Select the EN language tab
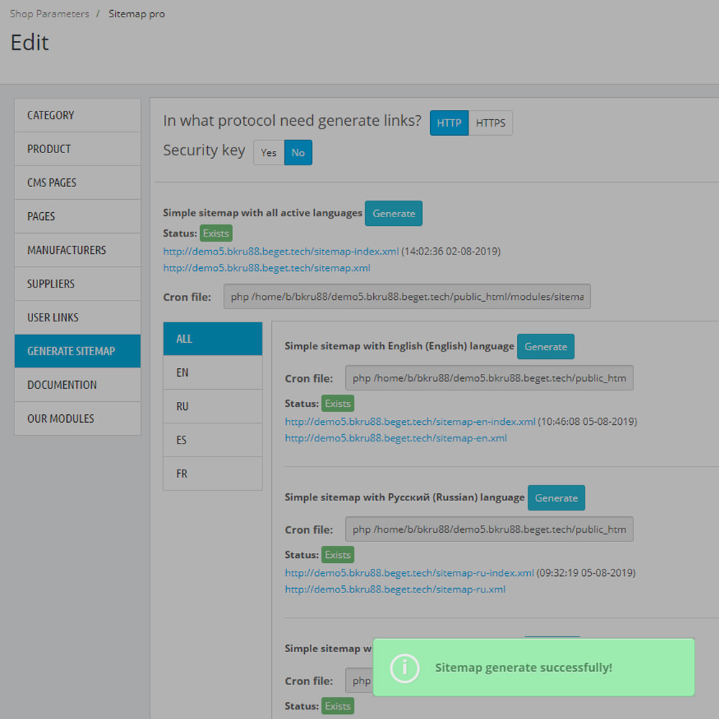The image size is (719, 719). pyautogui.click(x=213, y=372)
